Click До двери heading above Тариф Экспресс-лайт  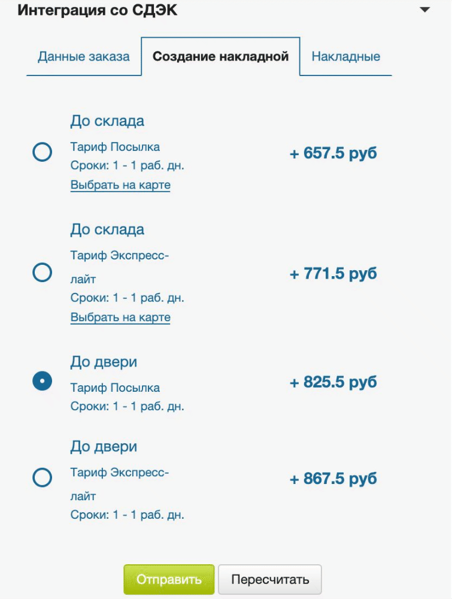pos(104,446)
